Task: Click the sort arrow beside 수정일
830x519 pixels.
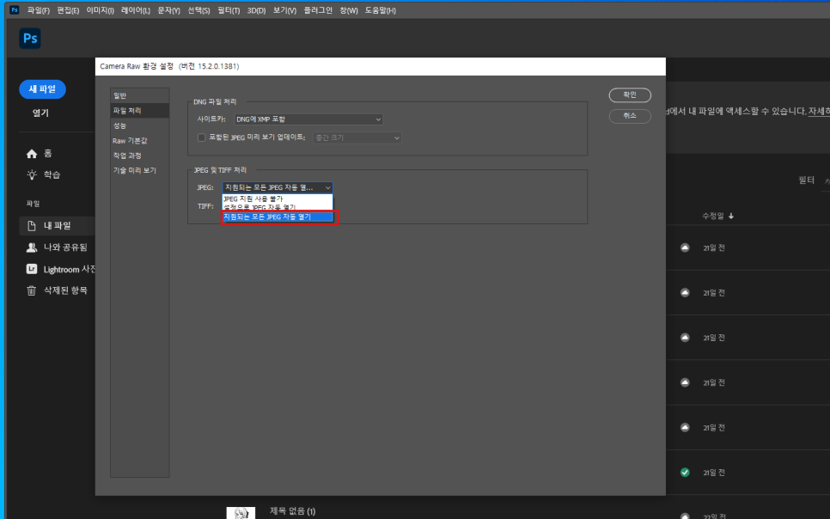Action: pos(731,216)
